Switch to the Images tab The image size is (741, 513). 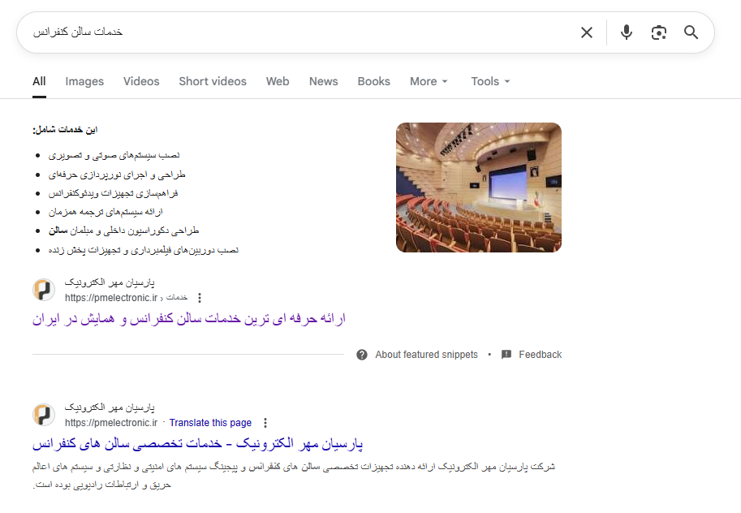(x=84, y=81)
